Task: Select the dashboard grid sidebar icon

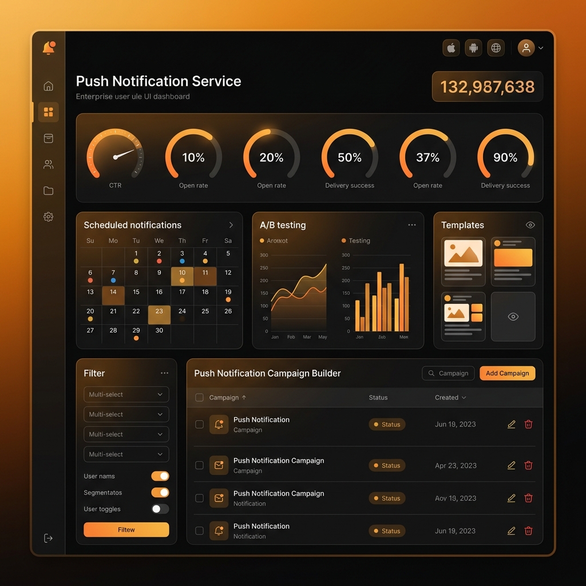Action: click(x=48, y=112)
